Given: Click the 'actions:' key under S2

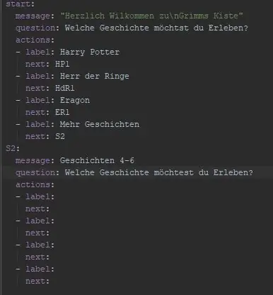Looking at the screenshot, I should (35, 184).
